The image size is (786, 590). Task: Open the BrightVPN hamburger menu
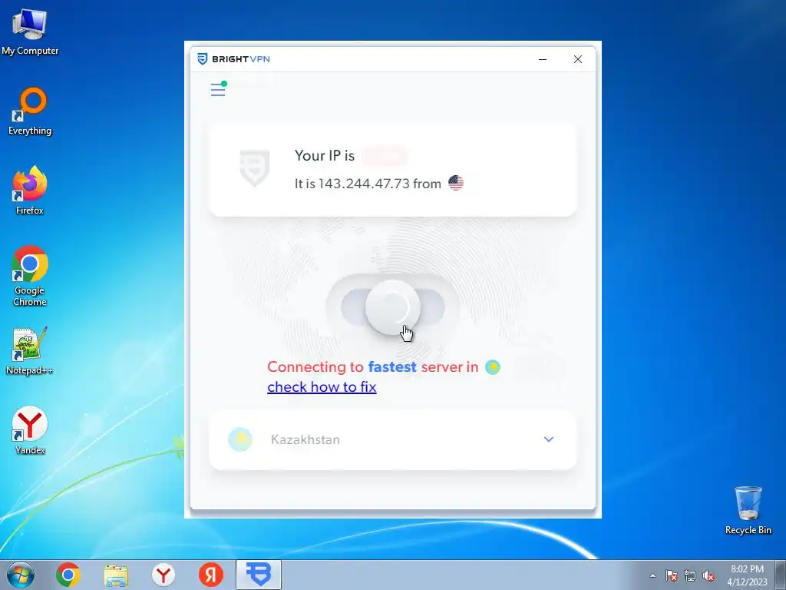point(218,90)
